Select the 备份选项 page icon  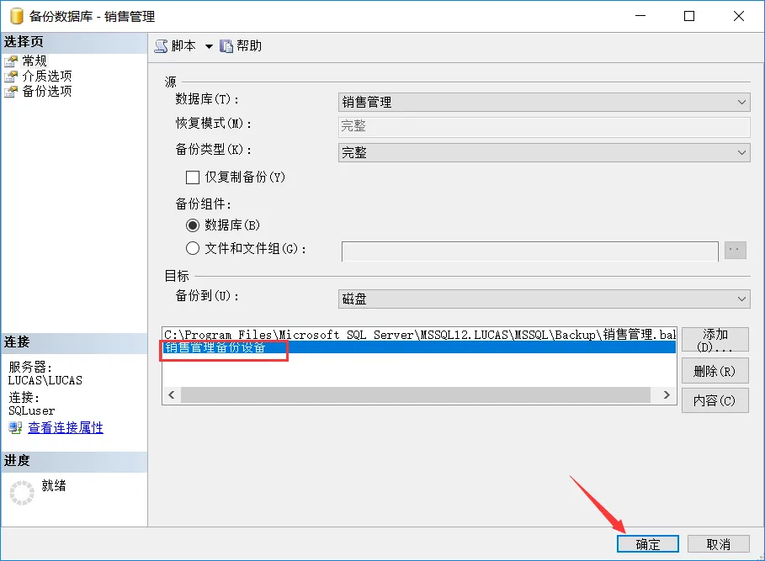pyautogui.click(x=11, y=92)
